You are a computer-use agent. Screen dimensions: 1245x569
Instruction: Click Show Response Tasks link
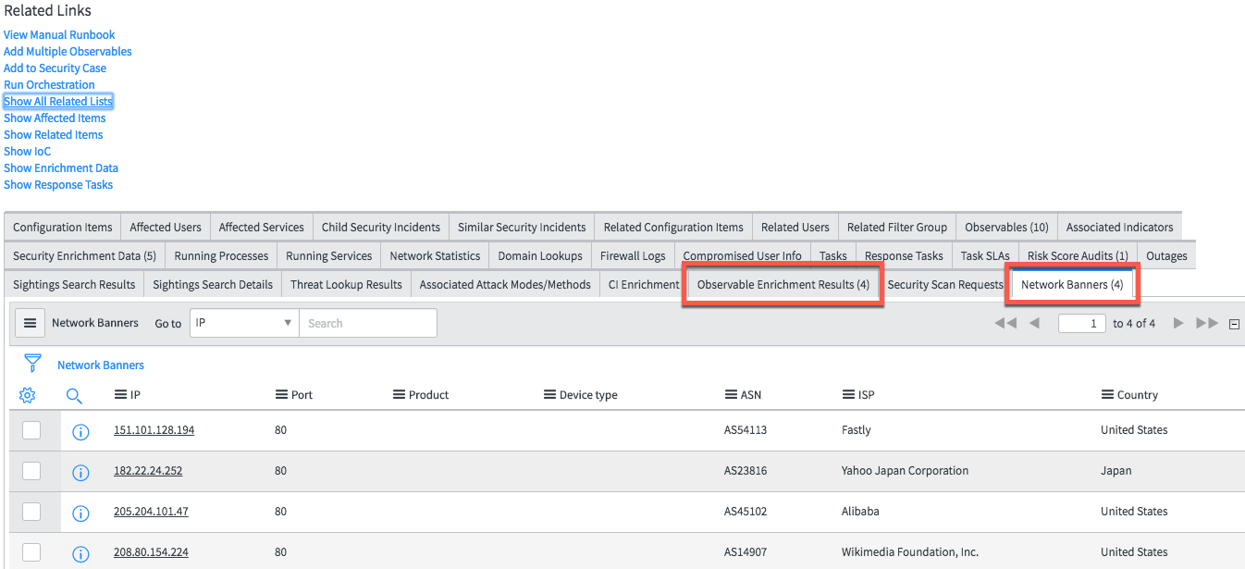(58, 185)
